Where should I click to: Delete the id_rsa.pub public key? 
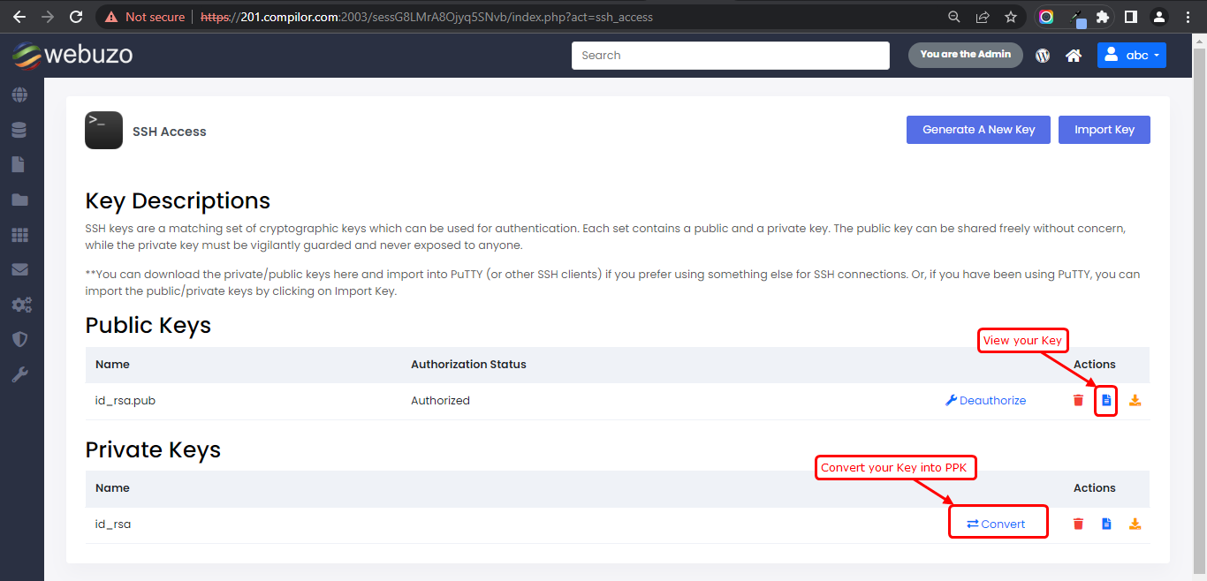pos(1078,400)
